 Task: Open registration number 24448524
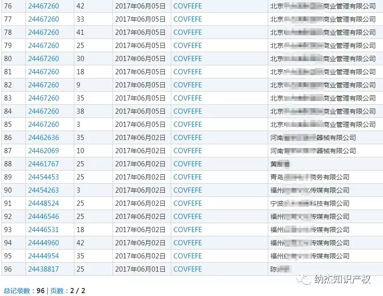point(43,203)
